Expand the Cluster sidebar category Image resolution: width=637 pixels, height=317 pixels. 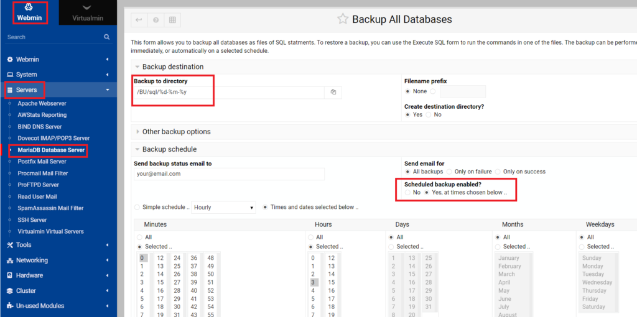click(x=58, y=291)
